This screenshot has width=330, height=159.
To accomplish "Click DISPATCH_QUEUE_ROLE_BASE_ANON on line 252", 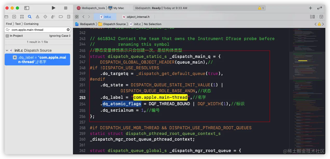I will click(x=158, y=91).
